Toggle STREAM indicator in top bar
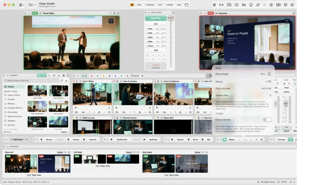Image resolution: width=319 pixels, height=185 pixels. [149, 5]
